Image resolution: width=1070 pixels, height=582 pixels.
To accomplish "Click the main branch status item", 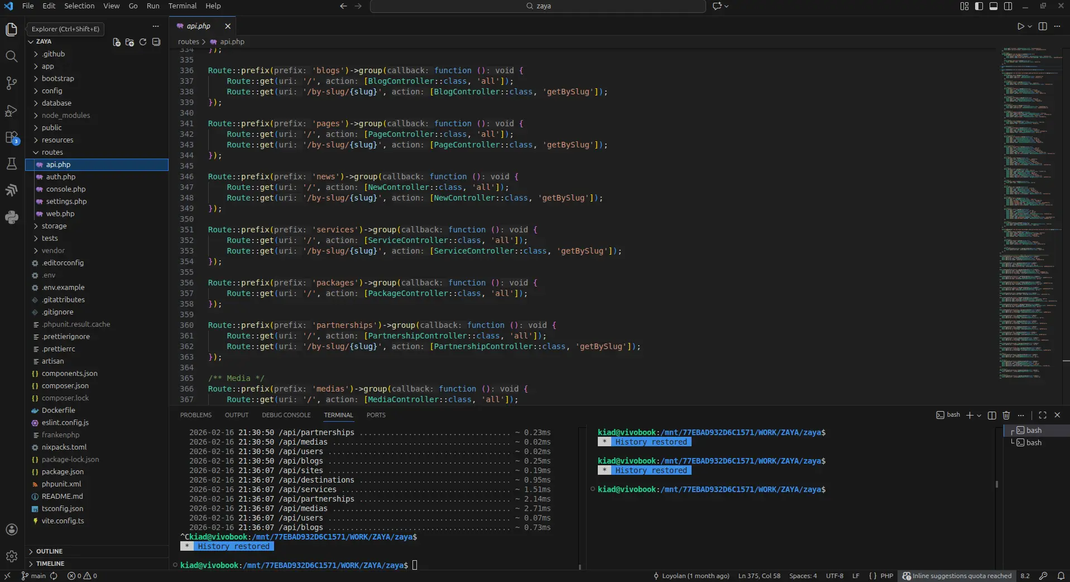I will 33,576.
